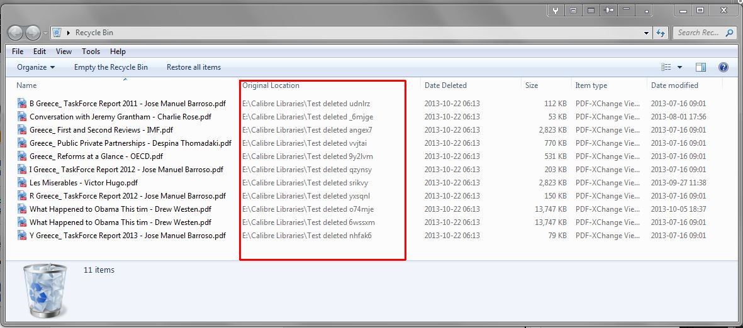
Task: Click date modified 2013-09-27 11:38
Action: [679, 183]
